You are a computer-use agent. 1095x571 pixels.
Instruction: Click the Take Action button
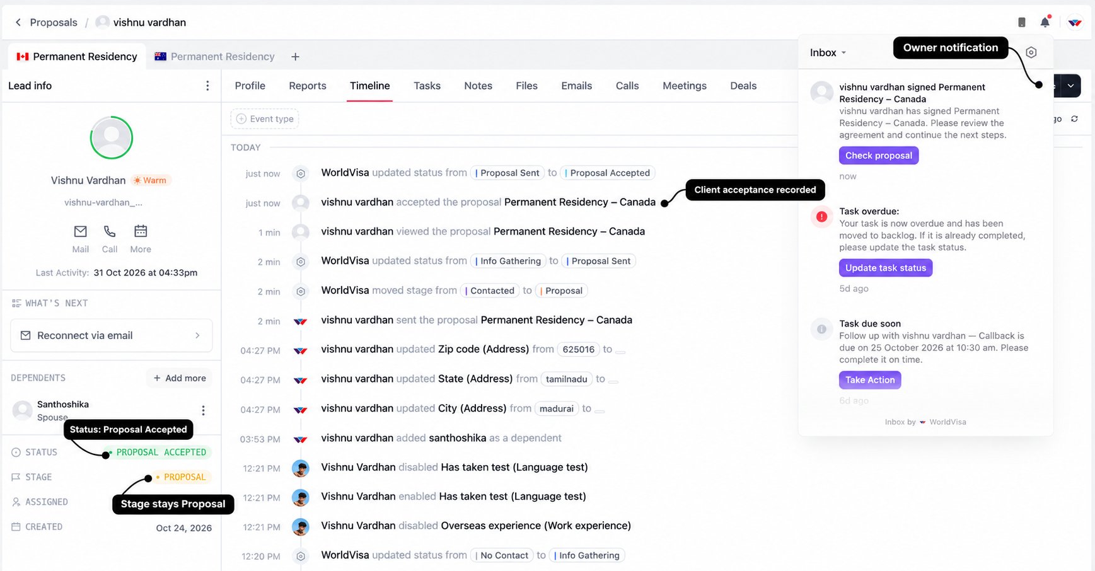[x=870, y=380]
